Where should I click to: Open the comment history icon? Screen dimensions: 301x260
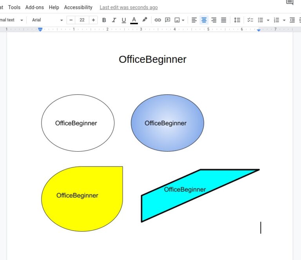click(x=290, y=2)
